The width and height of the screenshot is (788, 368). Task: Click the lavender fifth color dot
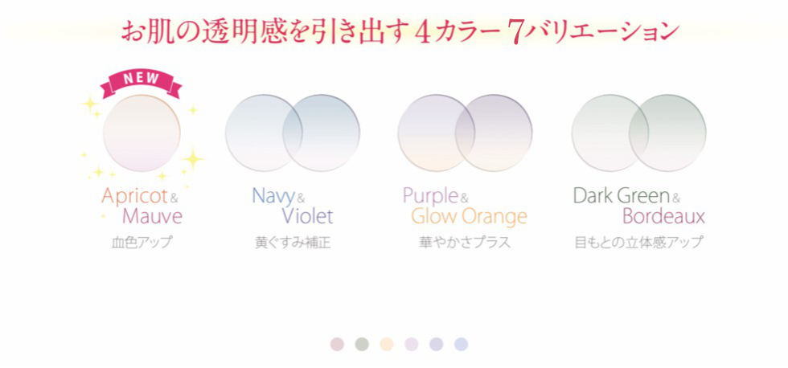[x=436, y=344]
